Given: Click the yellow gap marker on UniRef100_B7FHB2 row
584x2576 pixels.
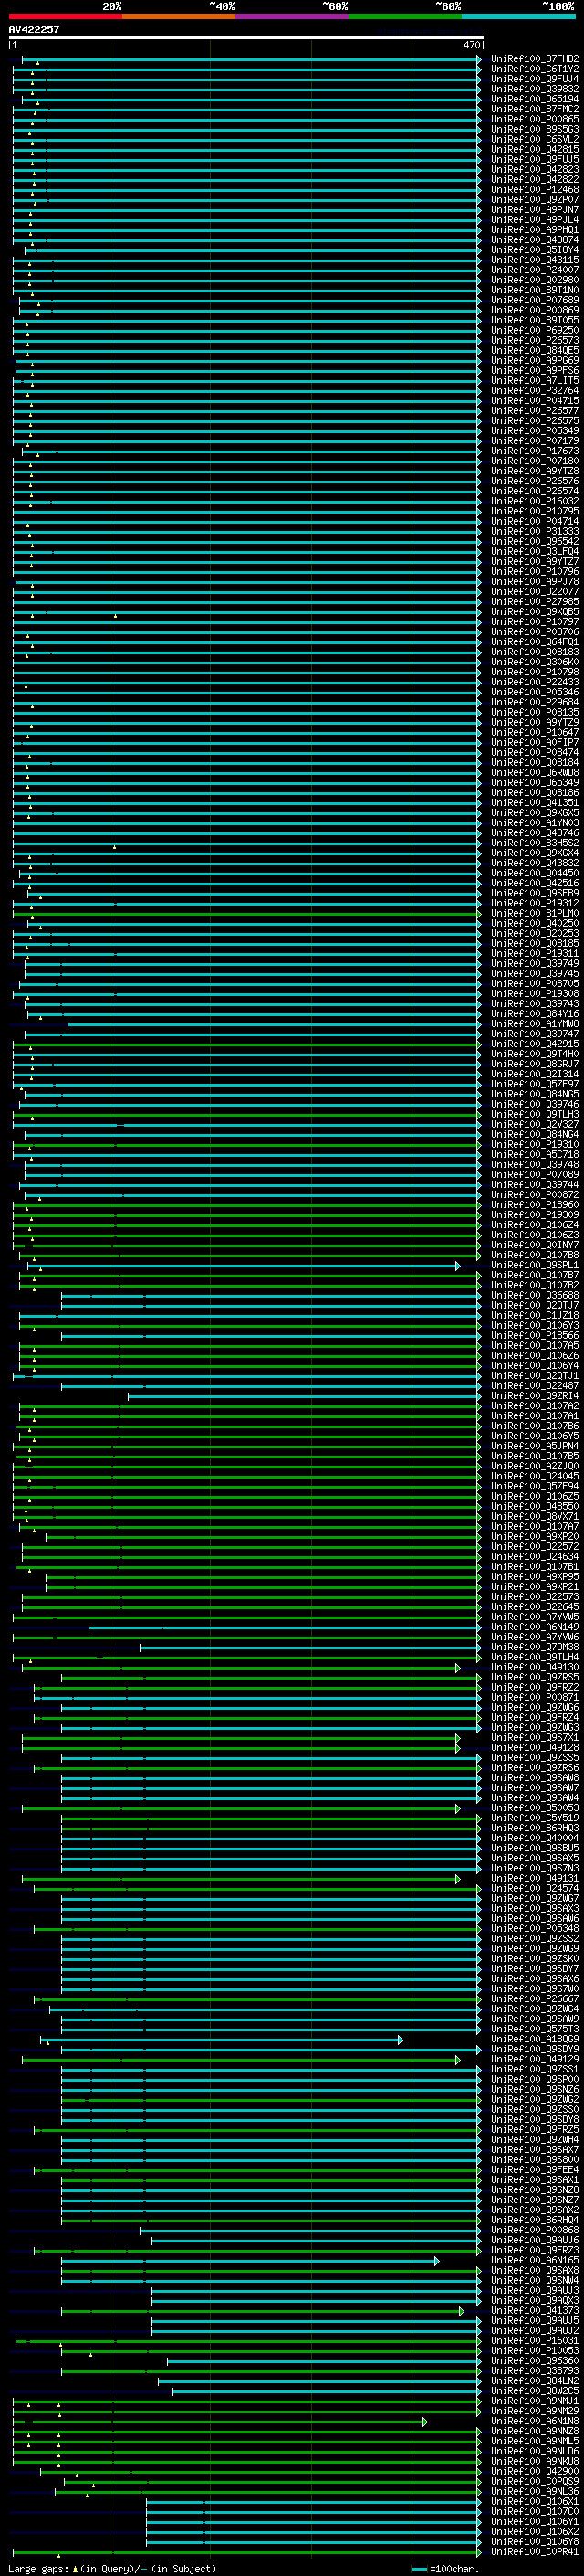Looking at the screenshot, I should pyautogui.click(x=36, y=63).
